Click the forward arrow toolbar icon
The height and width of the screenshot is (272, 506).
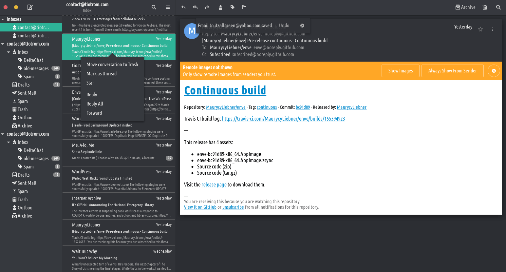[x=207, y=7]
